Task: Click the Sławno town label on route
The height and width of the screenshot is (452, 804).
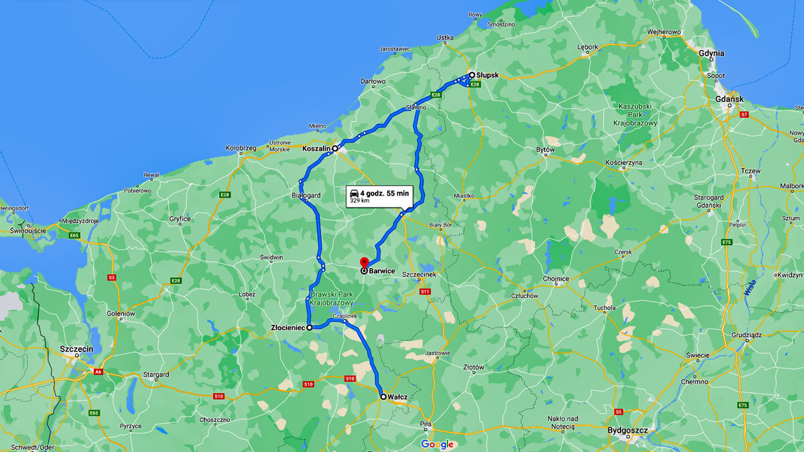Action: pos(415,108)
